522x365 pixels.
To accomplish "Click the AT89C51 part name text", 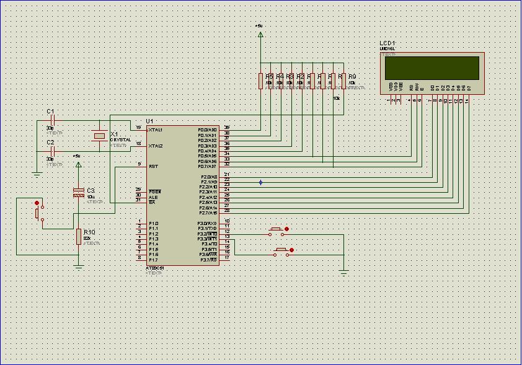I will tap(155, 268).
